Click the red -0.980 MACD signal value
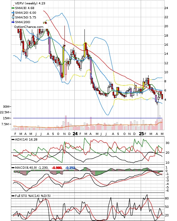Viewport: 177px width, 221px height. [57, 168]
